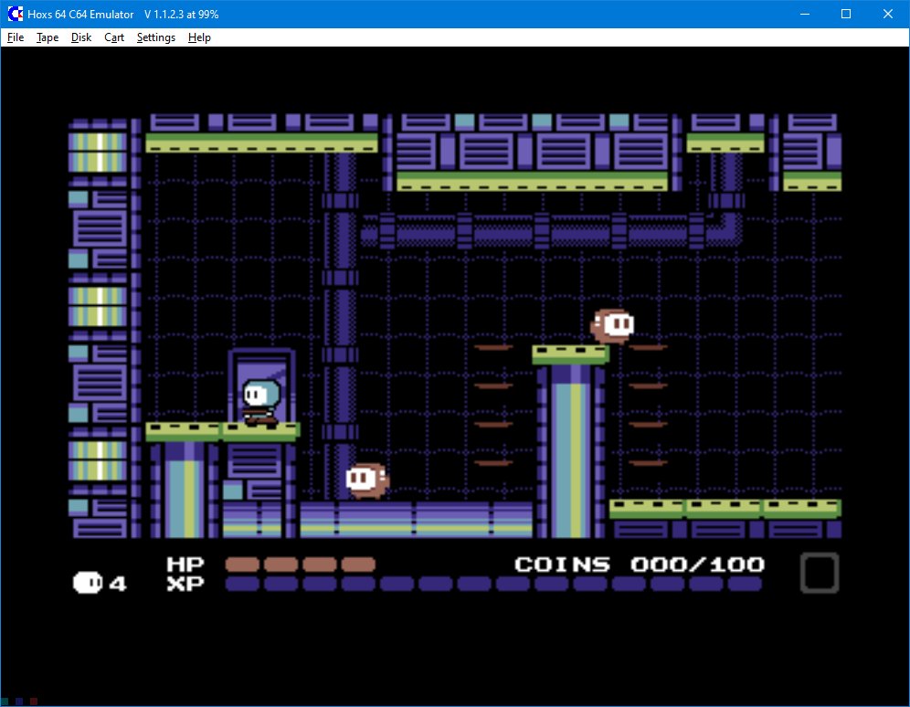The image size is (910, 707).
Task: Open the Help menu
Action: coord(200,37)
